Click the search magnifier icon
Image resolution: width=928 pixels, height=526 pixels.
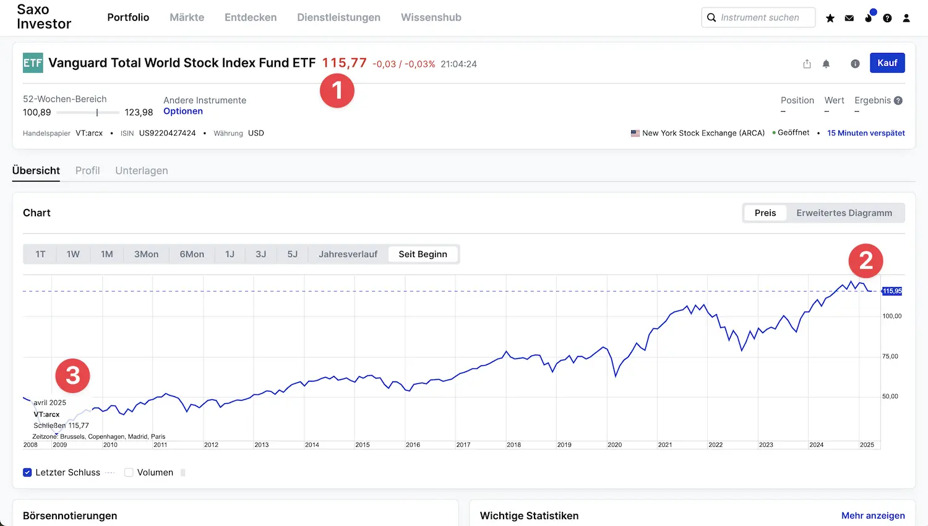(x=711, y=17)
